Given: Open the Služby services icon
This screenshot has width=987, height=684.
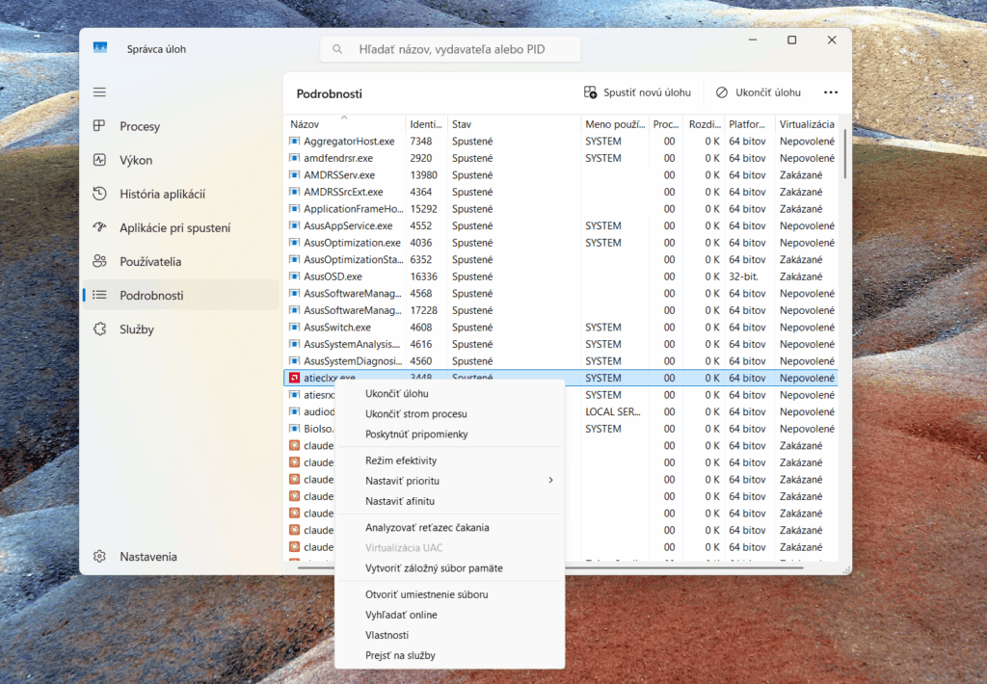Looking at the screenshot, I should tap(99, 329).
